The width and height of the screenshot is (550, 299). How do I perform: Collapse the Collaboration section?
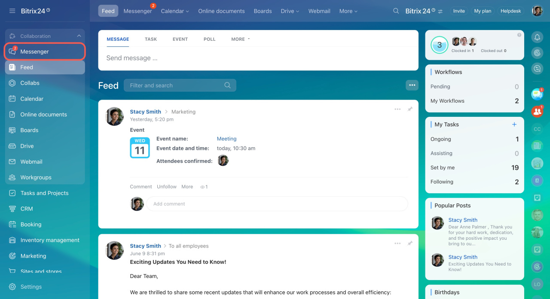(x=79, y=36)
